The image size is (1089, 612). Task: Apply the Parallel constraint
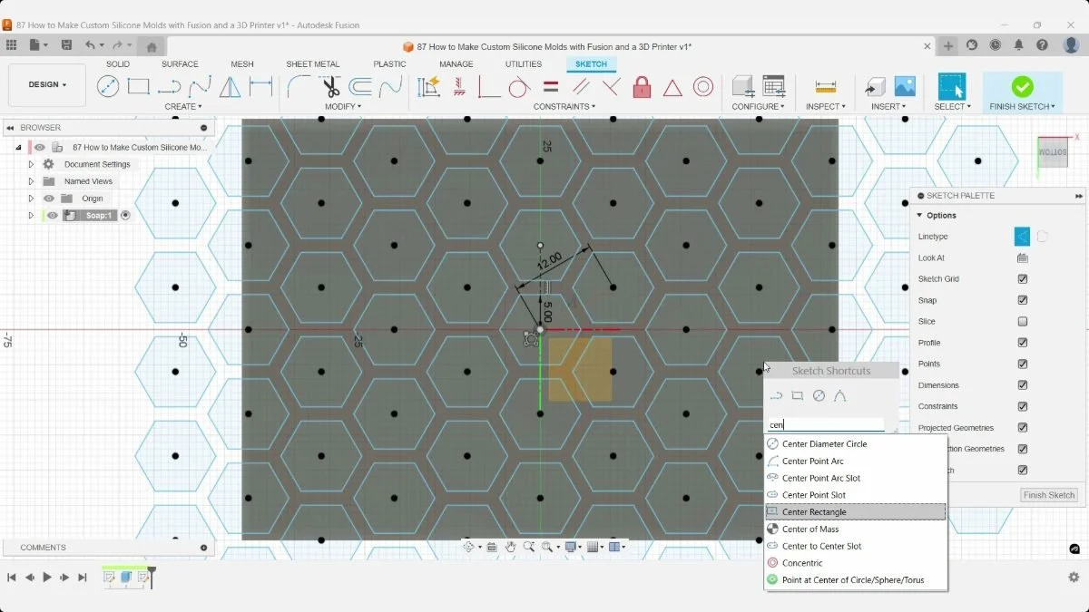pyautogui.click(x=581, y=86)
